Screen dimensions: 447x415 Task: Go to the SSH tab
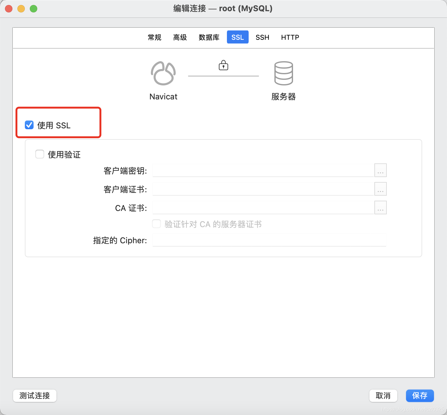pos(263,37)
